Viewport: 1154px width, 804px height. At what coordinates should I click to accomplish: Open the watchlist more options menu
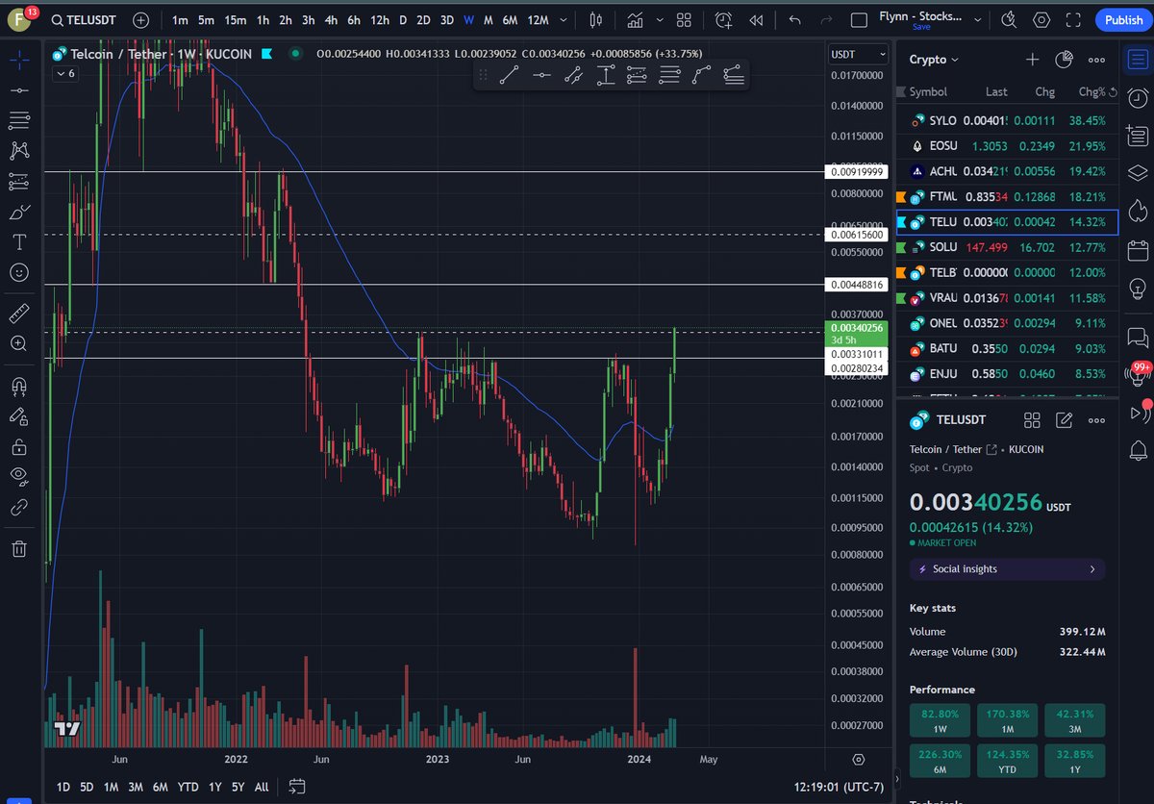point(1096,60)
